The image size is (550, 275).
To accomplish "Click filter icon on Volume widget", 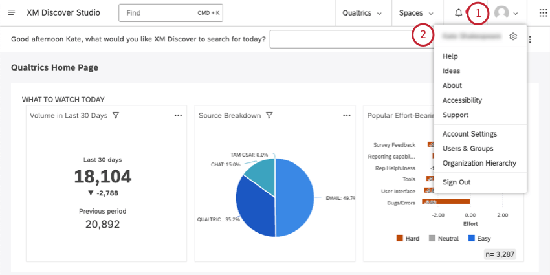I will point(116,115).
